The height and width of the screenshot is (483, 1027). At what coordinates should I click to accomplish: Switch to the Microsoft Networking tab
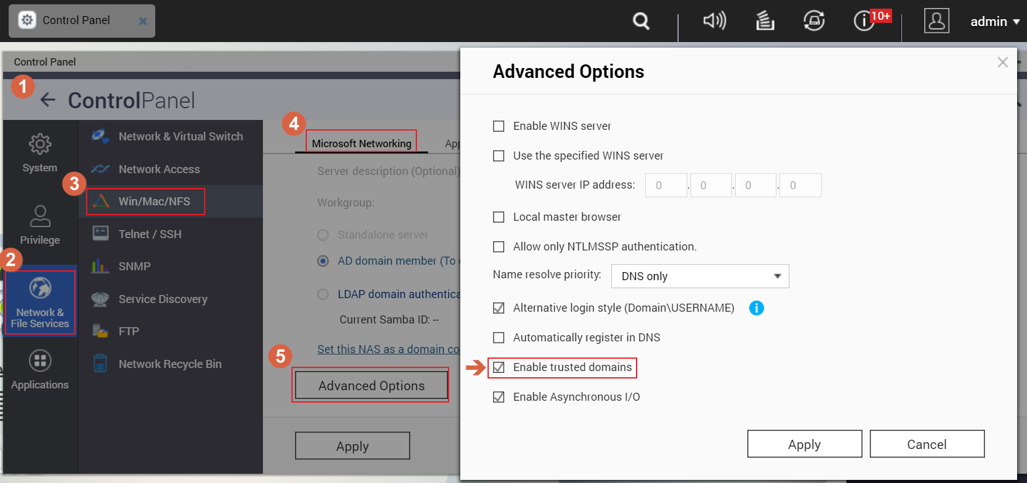(361, 142)
